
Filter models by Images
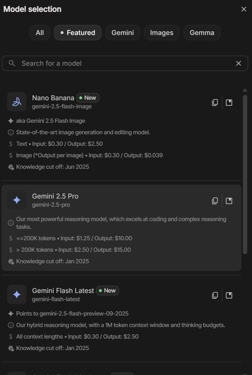[x=161, y=33]
